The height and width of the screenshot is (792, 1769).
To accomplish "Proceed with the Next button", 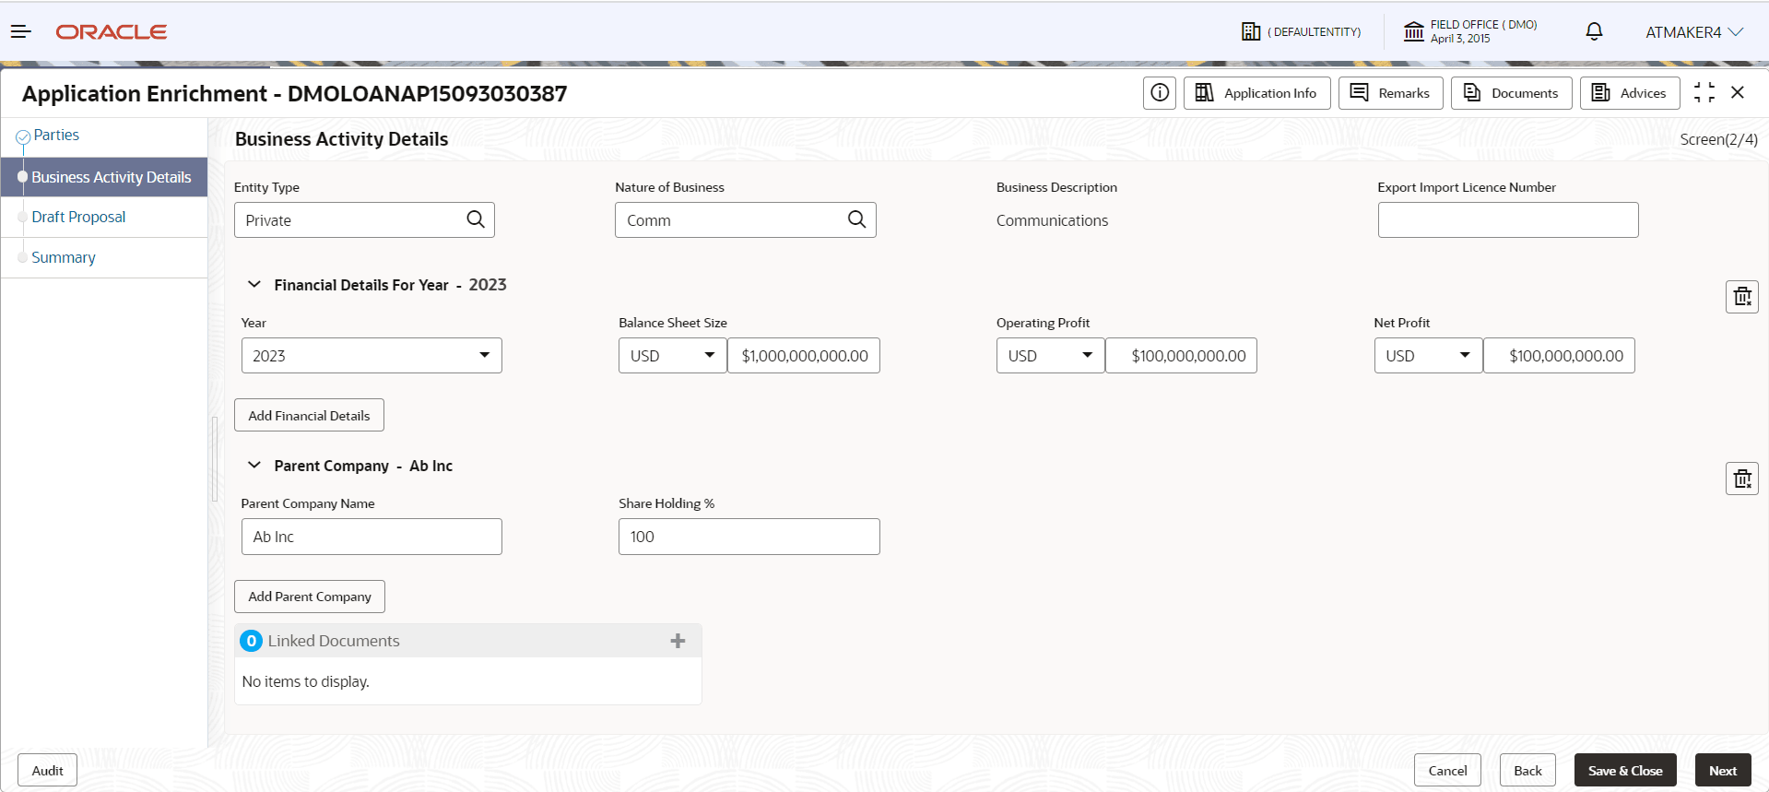I will (1723, 771).
